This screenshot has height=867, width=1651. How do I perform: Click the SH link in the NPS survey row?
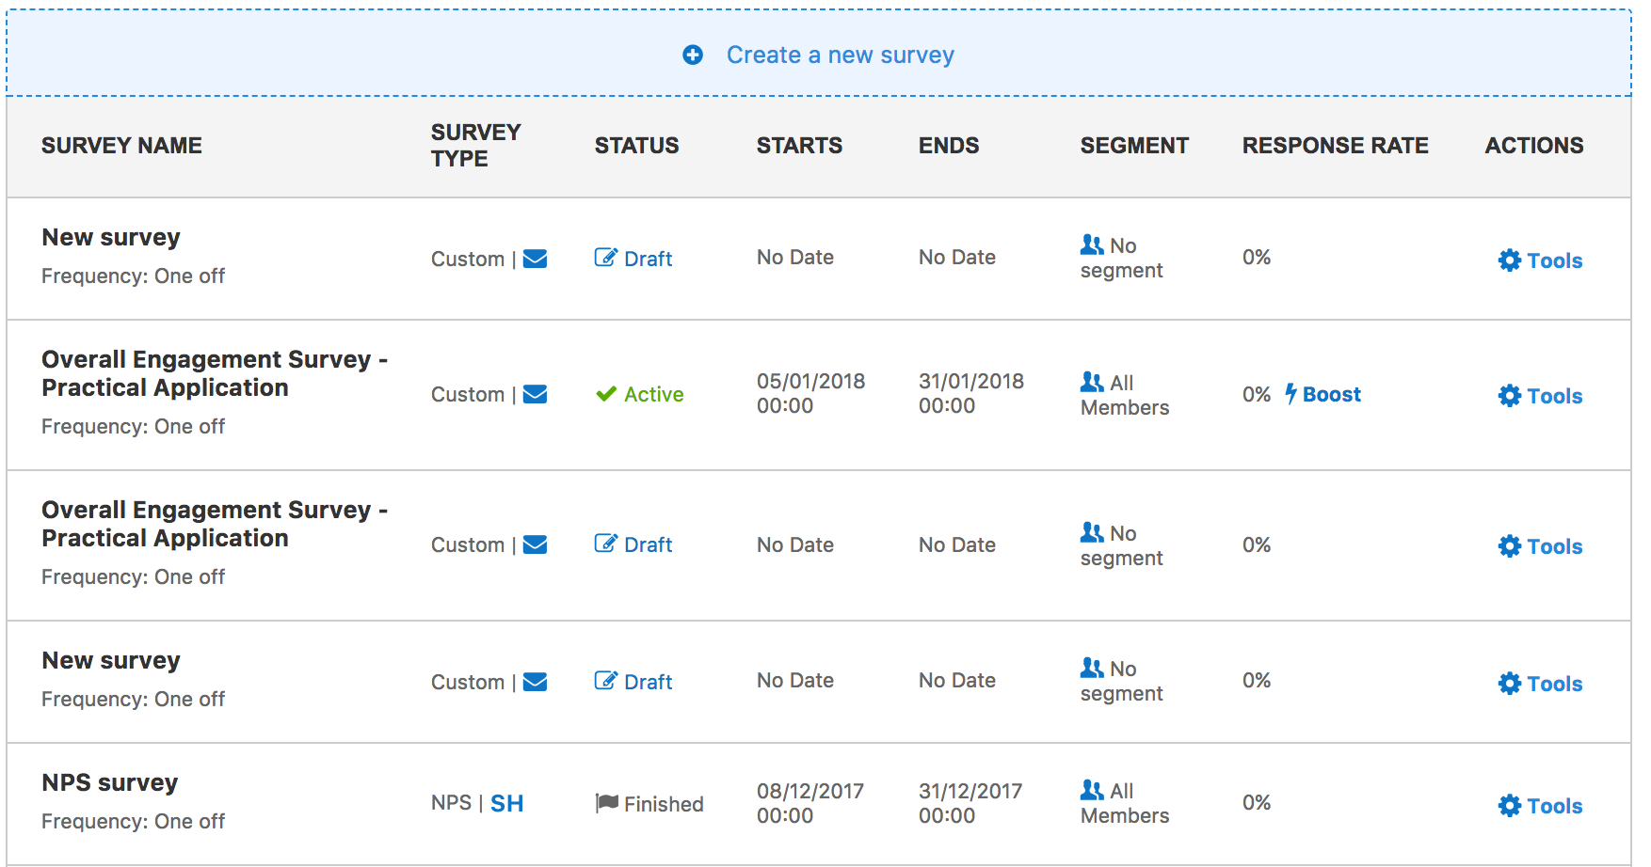tap(507, 804)
